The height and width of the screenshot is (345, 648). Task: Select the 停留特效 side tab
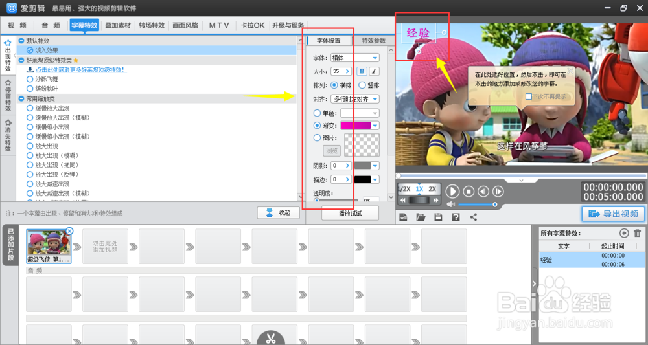[x=8, y=96]
